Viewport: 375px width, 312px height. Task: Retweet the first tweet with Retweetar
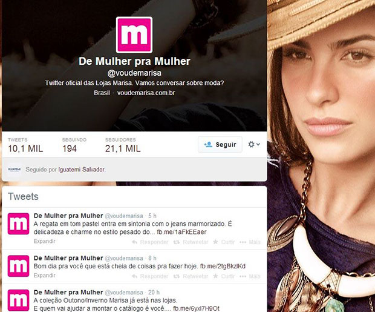(191, 242)
